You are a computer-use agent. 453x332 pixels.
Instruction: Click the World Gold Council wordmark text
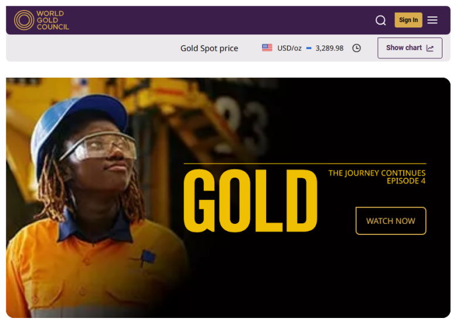tap(53, 20)
